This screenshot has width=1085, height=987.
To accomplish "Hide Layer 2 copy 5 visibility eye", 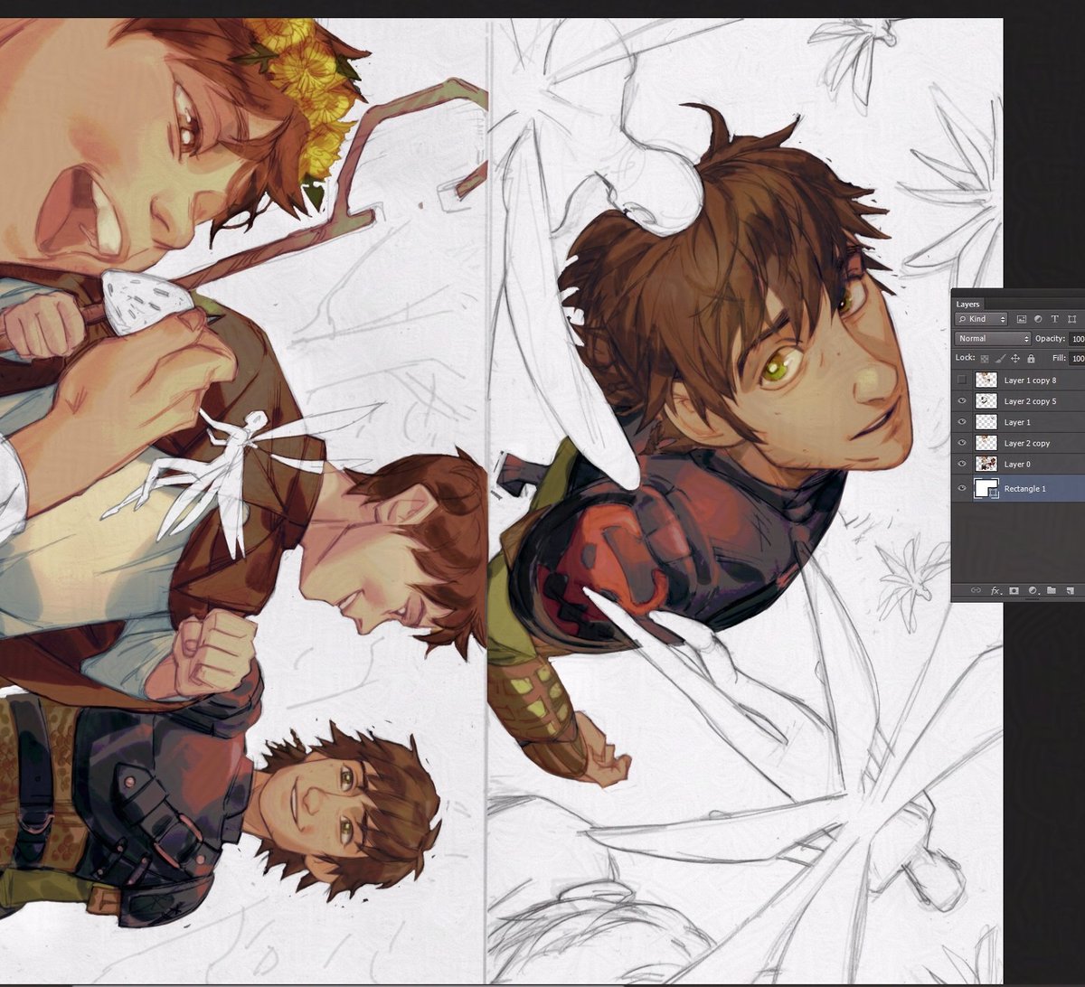I will [x=962, y=400].
